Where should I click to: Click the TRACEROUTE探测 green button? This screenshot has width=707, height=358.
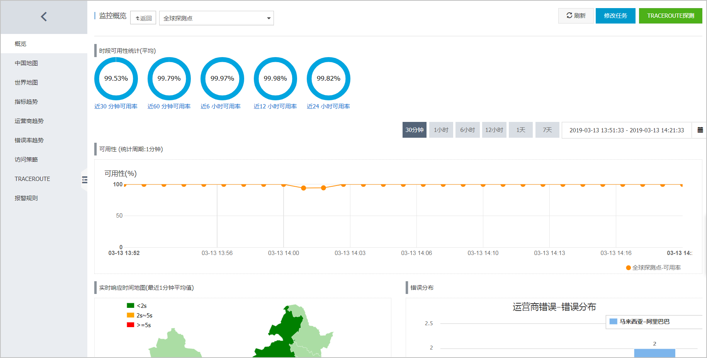coord(670,16)
